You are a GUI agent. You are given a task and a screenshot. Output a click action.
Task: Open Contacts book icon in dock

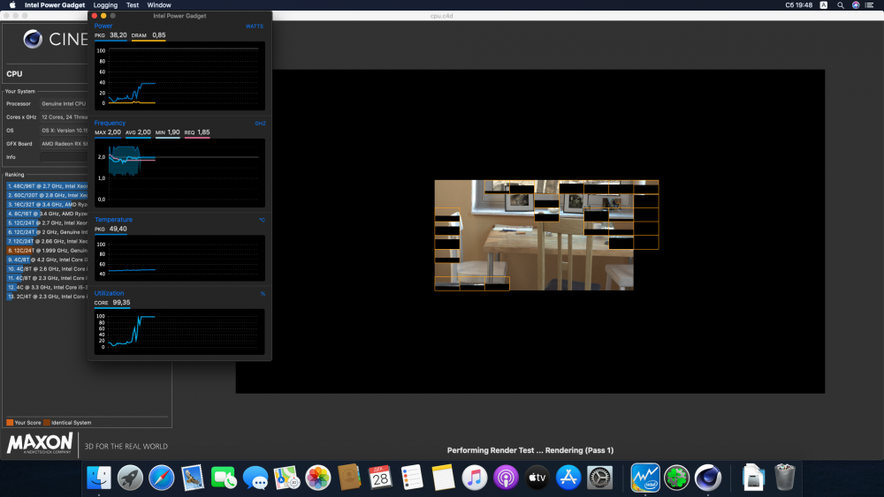(349, 478)
